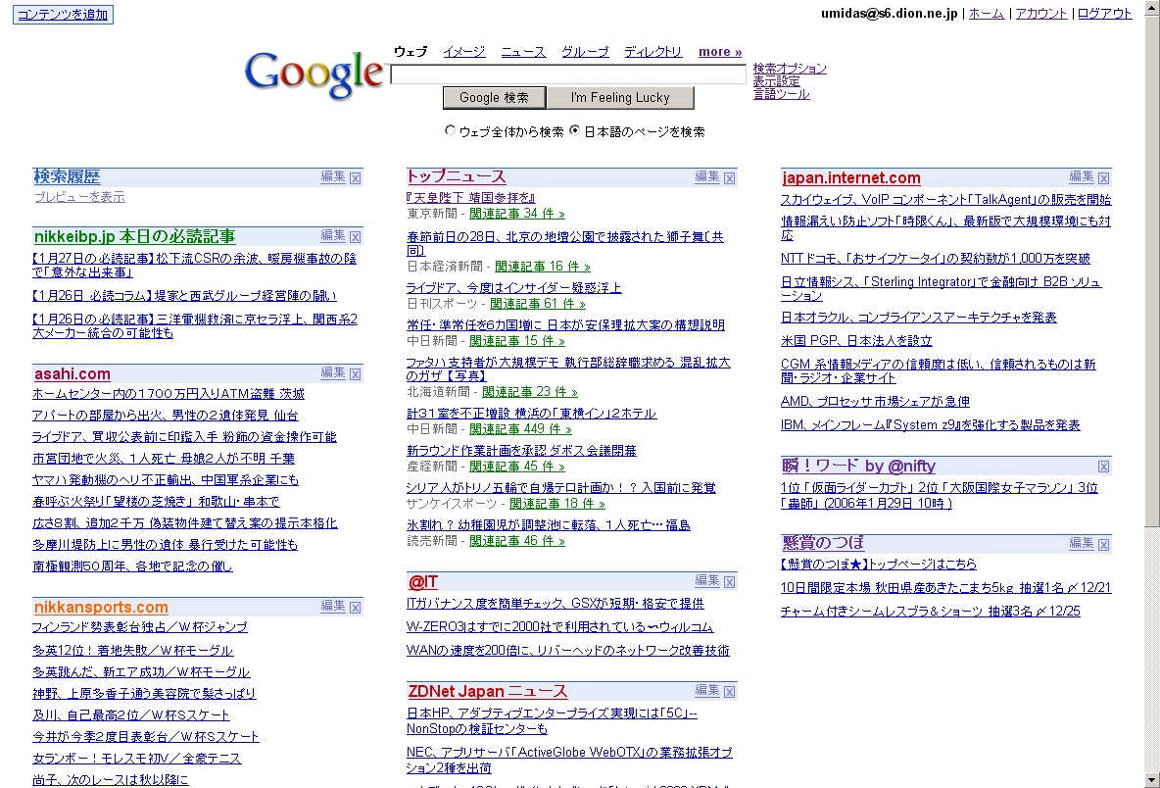
Task: Remove the asahi.com module using its X icon
Action: click(x=356, y=374)
